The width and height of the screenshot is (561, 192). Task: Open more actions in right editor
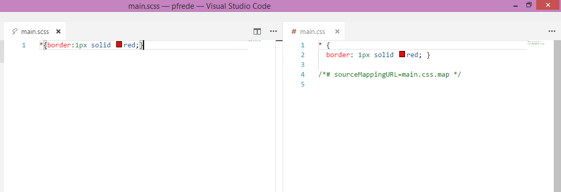tap(552, 31)
